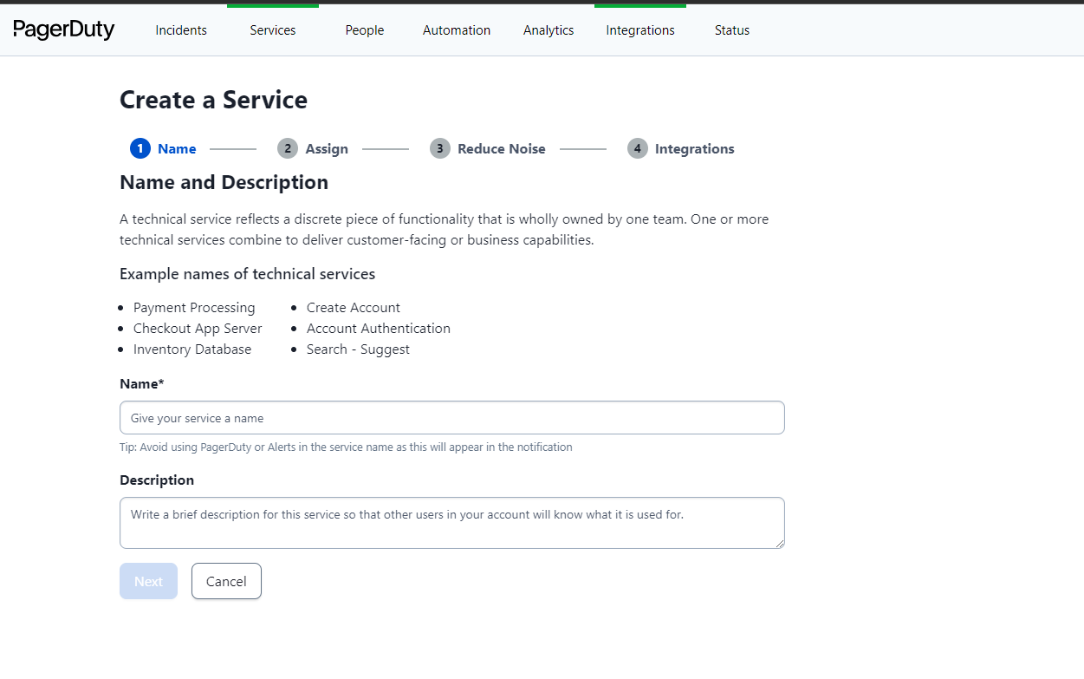The width and height of the screenshot is (1084, 679).
Task: Open the Status menu item
Action: coord(732,30)
